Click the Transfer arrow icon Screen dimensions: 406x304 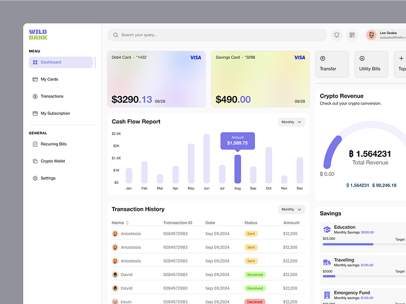click(x=323, y=58)
